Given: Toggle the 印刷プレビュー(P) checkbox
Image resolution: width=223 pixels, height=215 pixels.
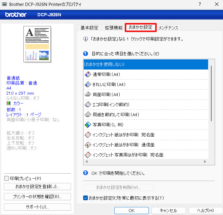Looking at the screenshot, I should [x=7, y=178].
